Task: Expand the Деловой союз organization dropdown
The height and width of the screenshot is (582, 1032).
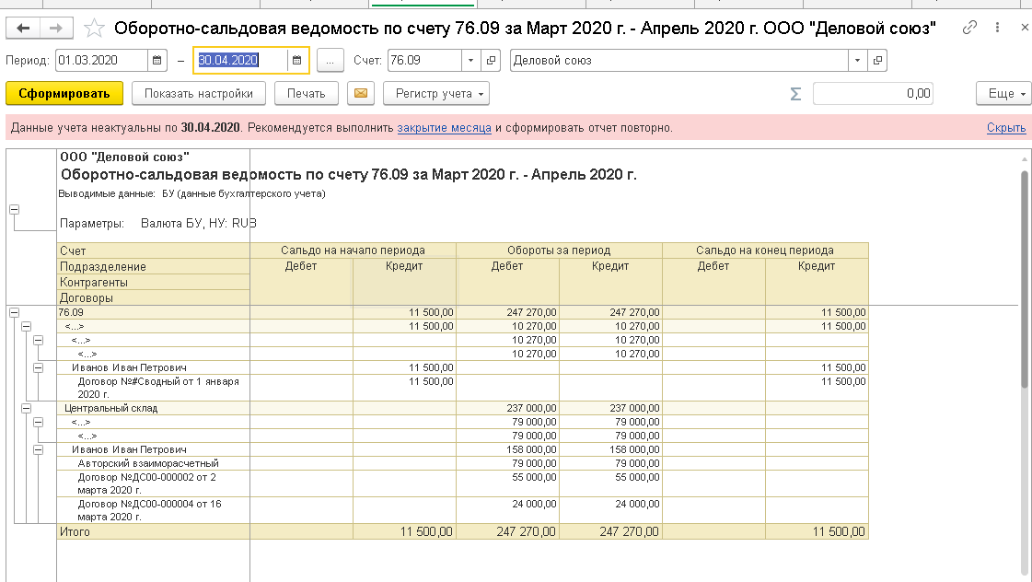Action: tap(857, 61)
